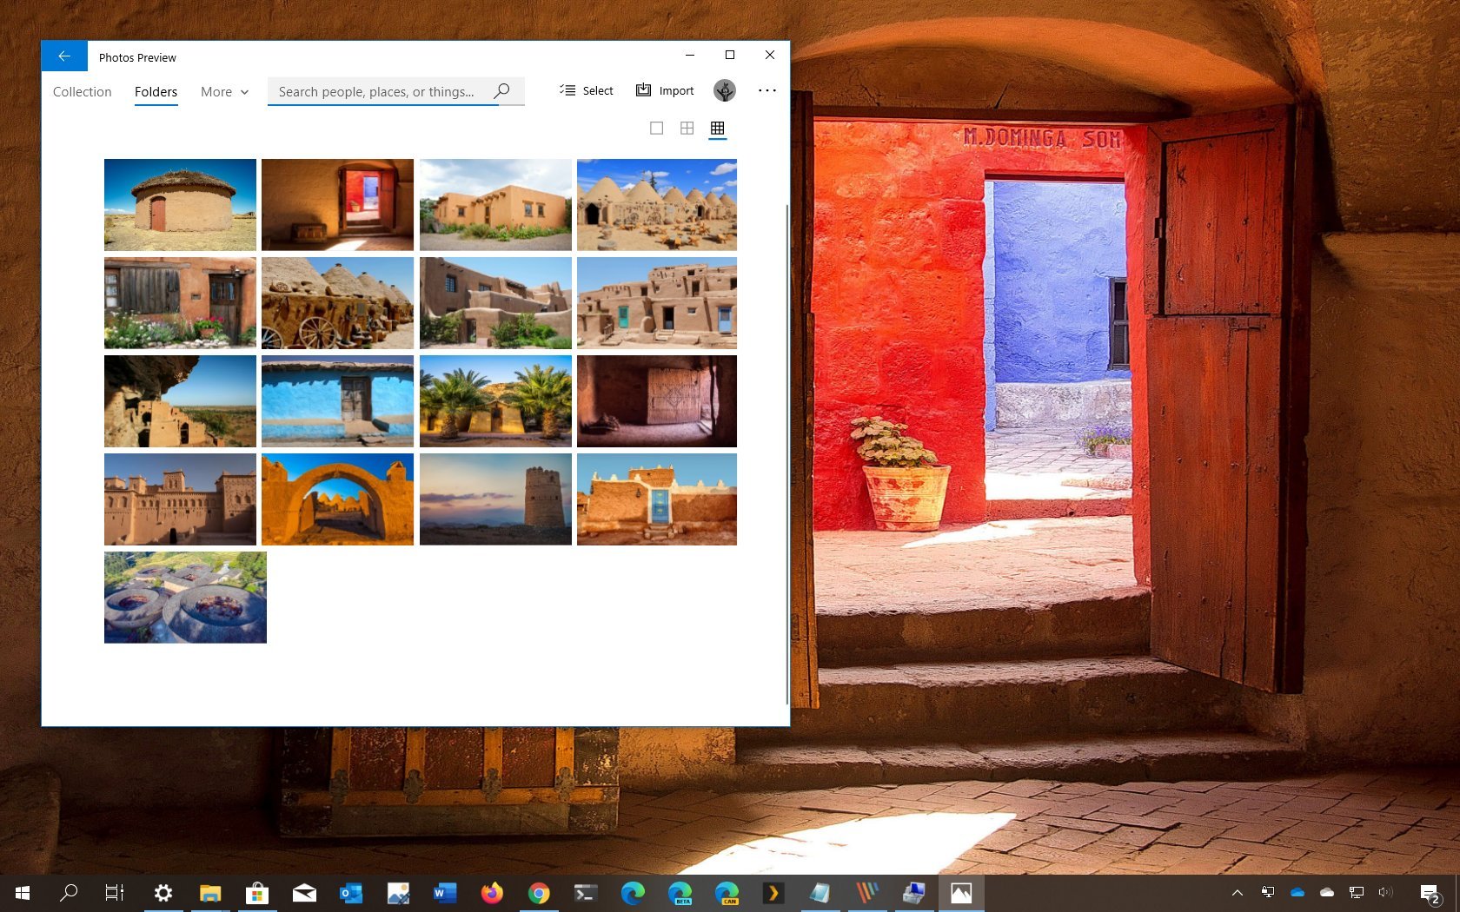Switch to the Collection tab
Screen dimensions: 1460x912
tap(82, 91)
